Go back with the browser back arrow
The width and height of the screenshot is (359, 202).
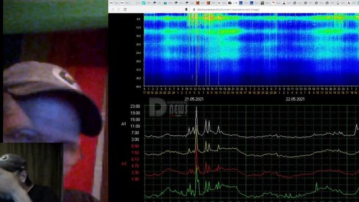pos(113,10)
